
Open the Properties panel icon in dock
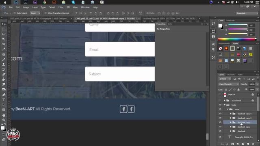213,31
